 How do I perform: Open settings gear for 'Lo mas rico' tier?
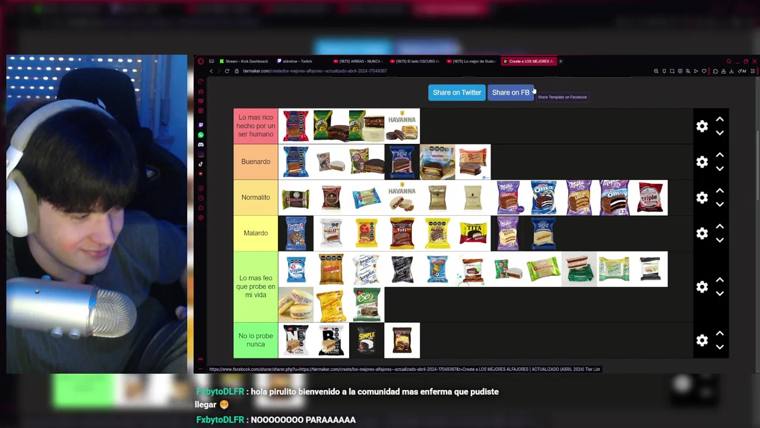click(702, 126)
